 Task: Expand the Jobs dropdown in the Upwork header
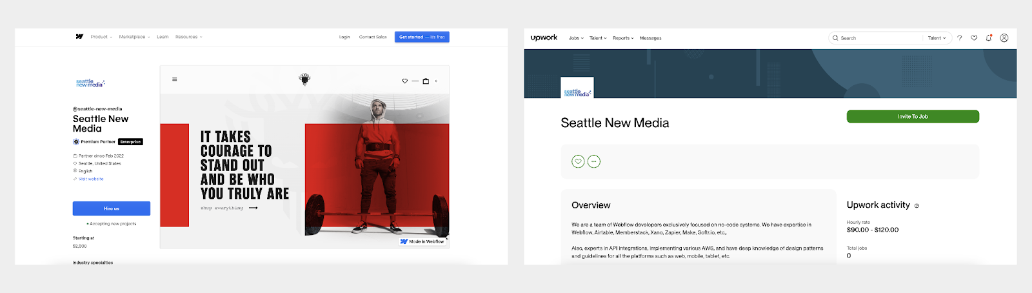[576, 38]
